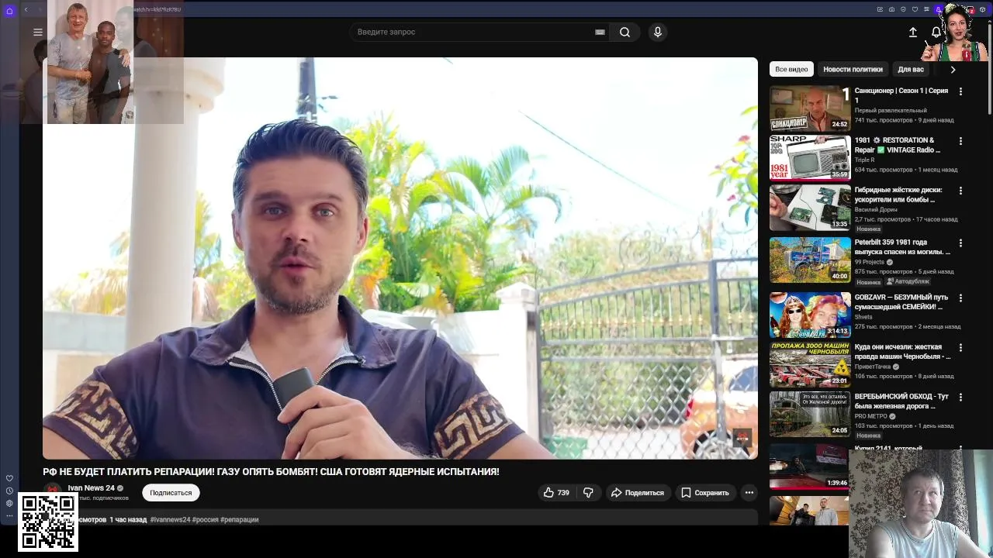The height and width of the screenshot is (558, 993).
Task: Click the toolbar edit pencil icon
Action: pos(880,9)
